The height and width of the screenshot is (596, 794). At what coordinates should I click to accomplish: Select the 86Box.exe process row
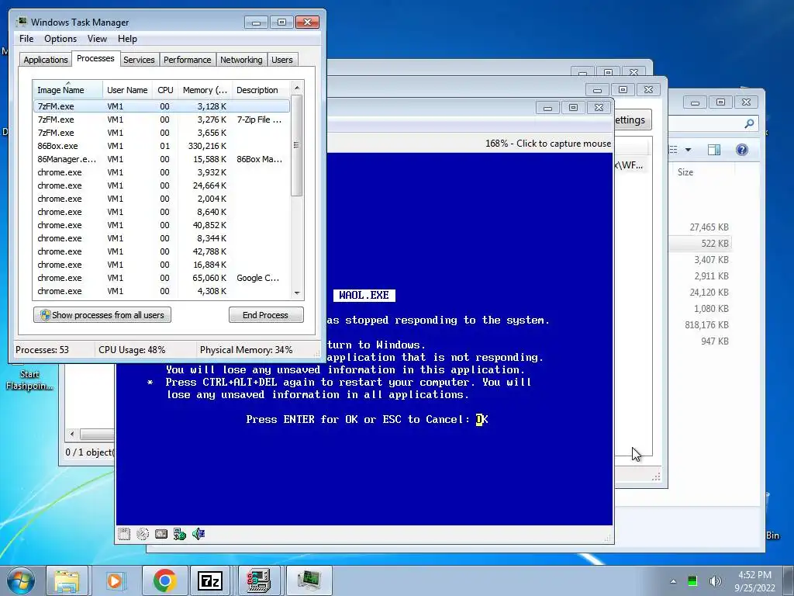[161, 146]
